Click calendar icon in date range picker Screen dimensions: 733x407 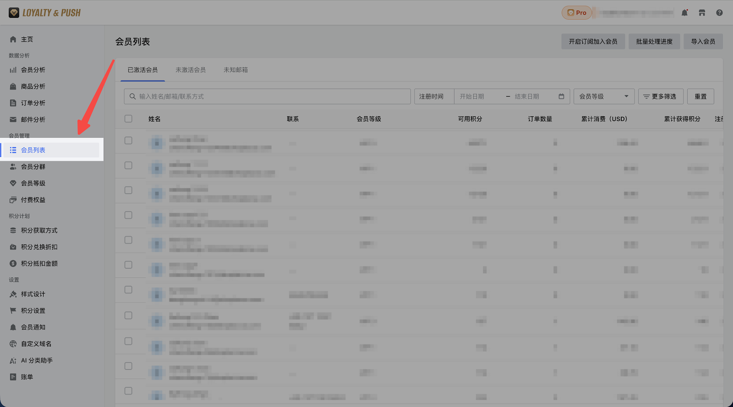tap(561, 97)
